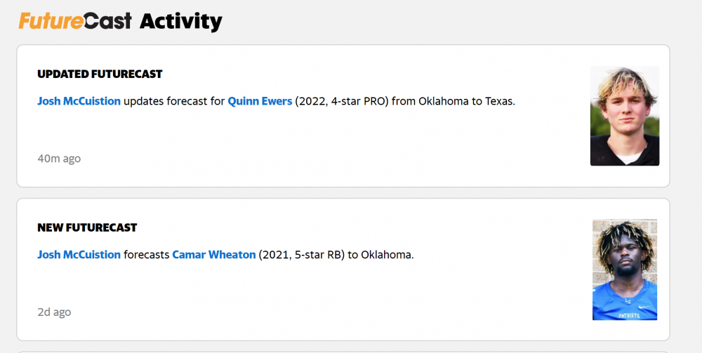The width and height of the screenshot is (702, 353).
Task: Click the FutureCast logo
Action: coord(75,22)
